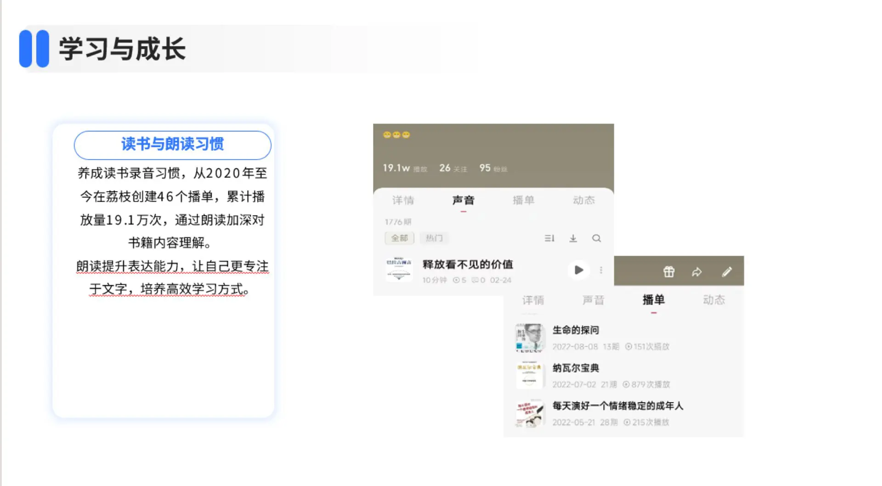
Task: Open the edit pencil icon
Action: pyautogui.click(x=727, y=271)
